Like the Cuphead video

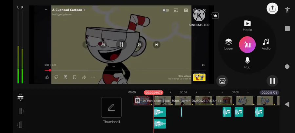pos(47,77)
